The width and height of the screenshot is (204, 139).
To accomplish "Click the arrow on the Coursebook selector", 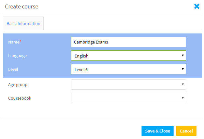I will [x=183, y=98].
